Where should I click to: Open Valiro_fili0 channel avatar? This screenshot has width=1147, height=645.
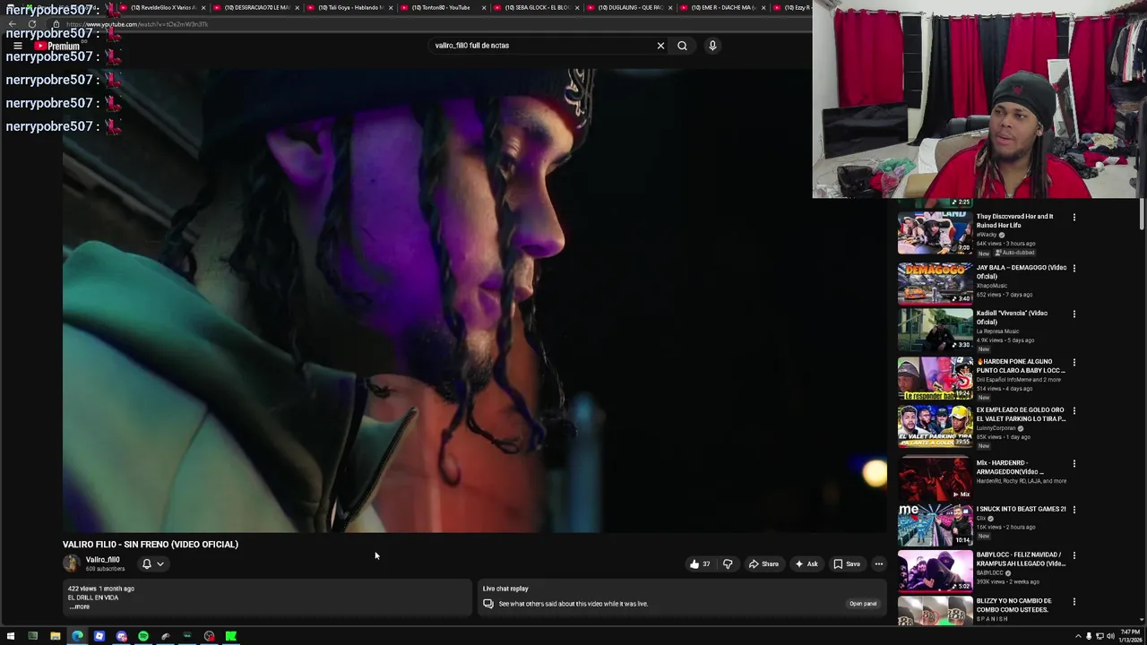pyautogui.click(x=72, y=563)
